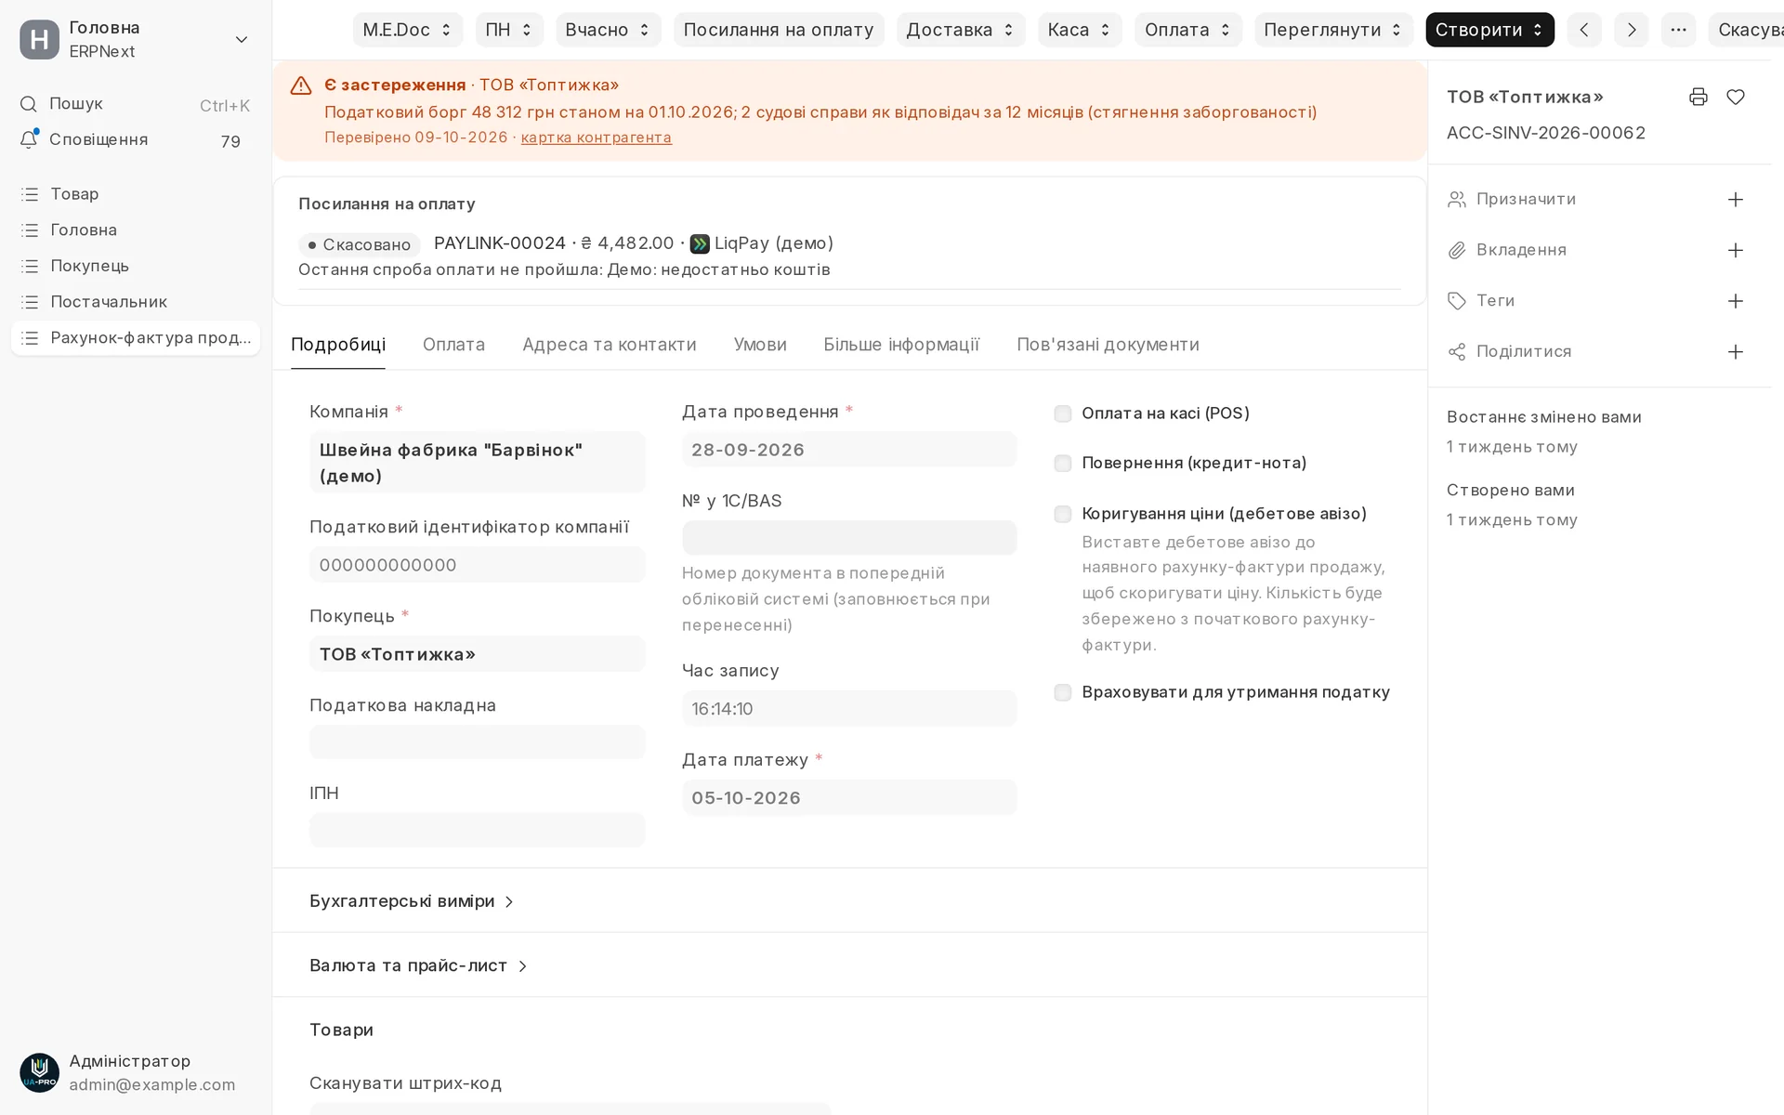Click the Дата платежу field 05-10-2026

pyautogui.click(x=849, y=798)
